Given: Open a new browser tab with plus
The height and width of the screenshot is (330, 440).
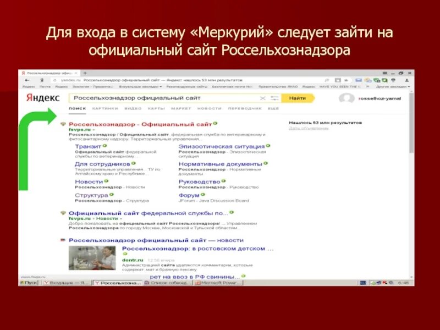Looking at the screenshot, I should pyautogui.click(x=85, y=73).
